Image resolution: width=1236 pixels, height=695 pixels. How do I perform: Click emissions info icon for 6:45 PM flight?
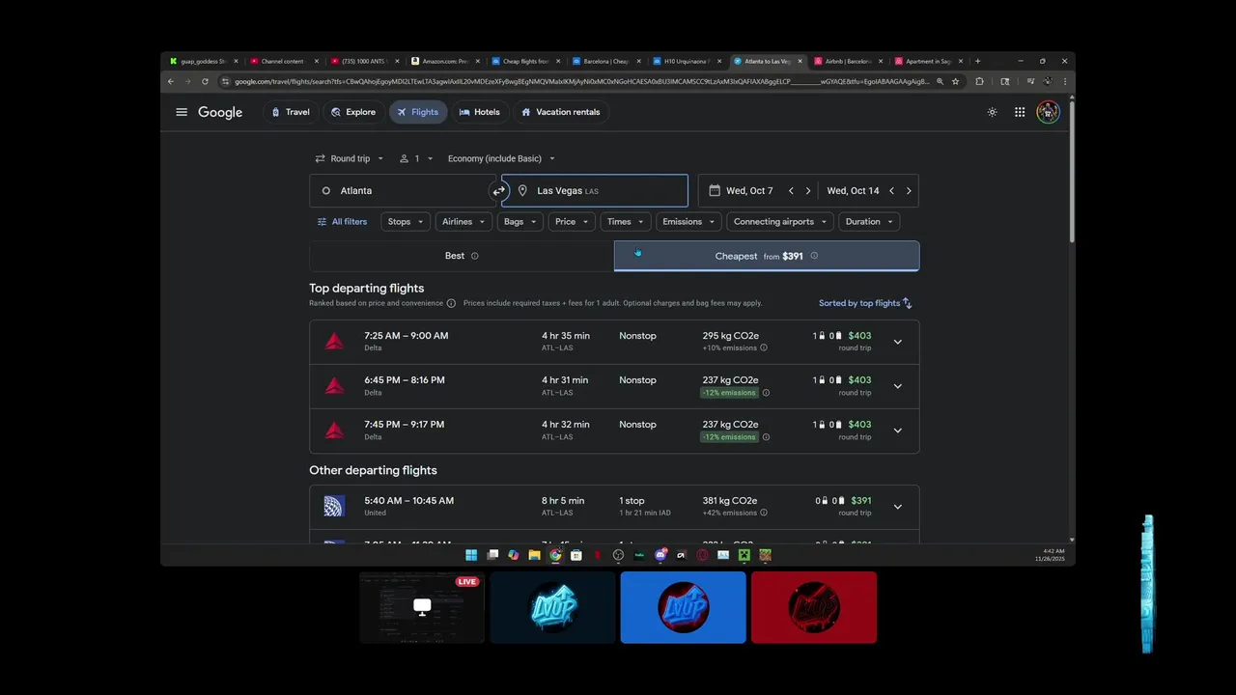tap(766, 393)
